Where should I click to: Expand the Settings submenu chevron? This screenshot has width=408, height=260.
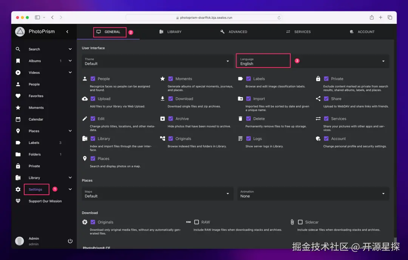pos(70,189)
